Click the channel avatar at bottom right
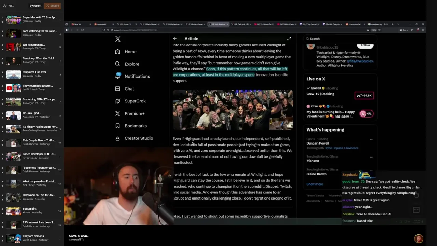 tap(419, 238)
